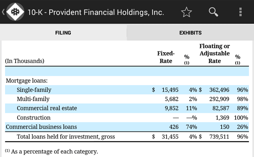Select the FILING tab

tap(63, 33)
